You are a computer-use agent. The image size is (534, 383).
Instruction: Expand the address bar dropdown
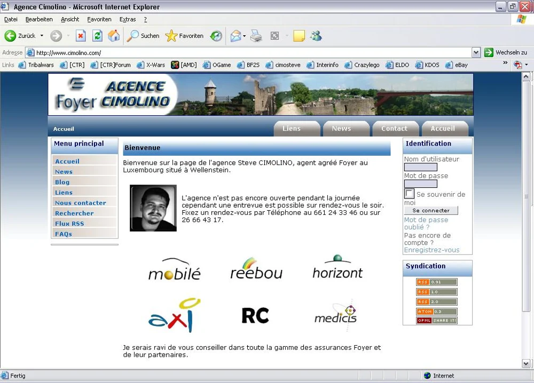point(476,52)
